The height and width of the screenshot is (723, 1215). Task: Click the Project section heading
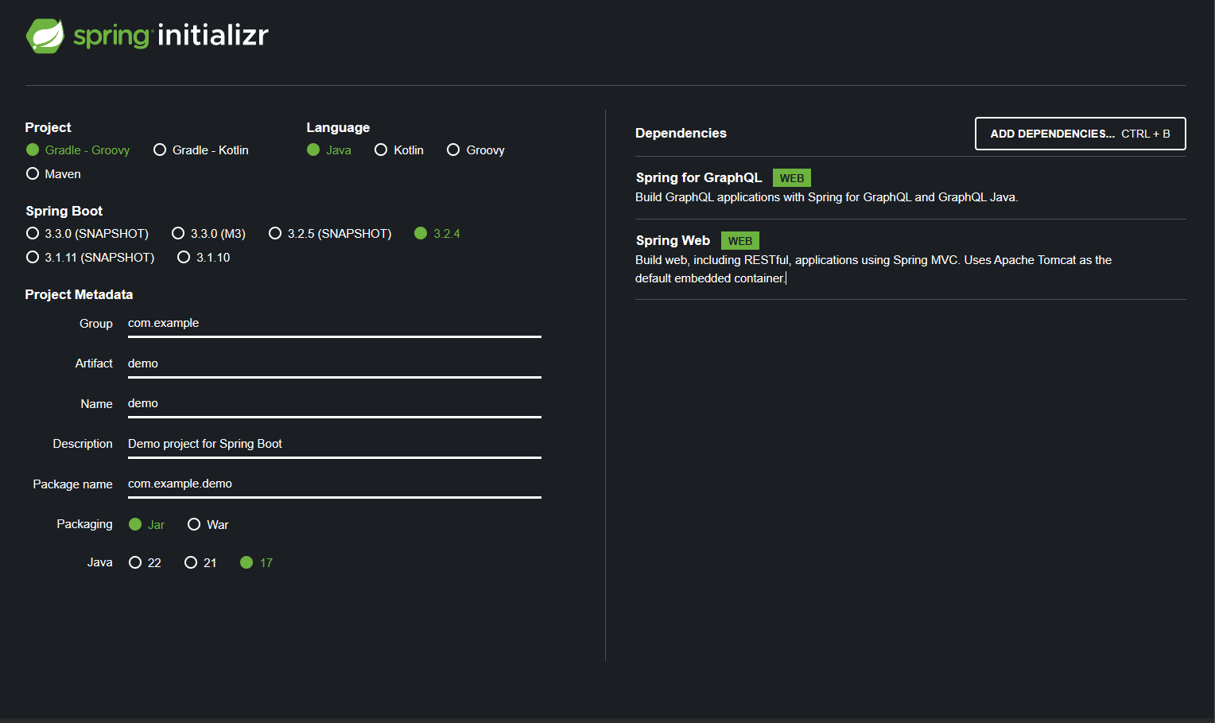coord(48,128)
